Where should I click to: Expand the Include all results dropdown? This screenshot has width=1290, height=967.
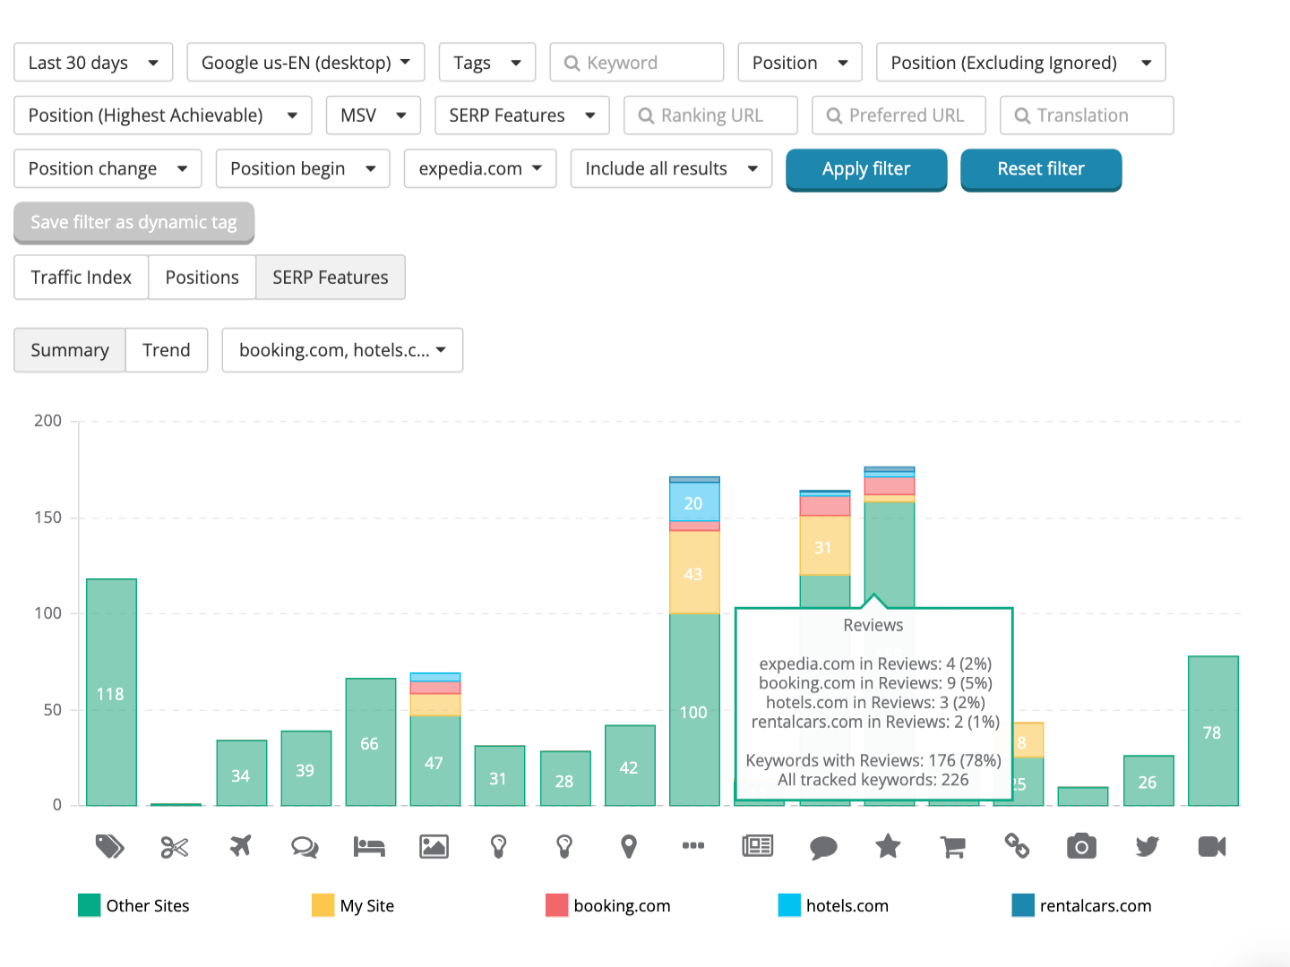click(671, 168)
